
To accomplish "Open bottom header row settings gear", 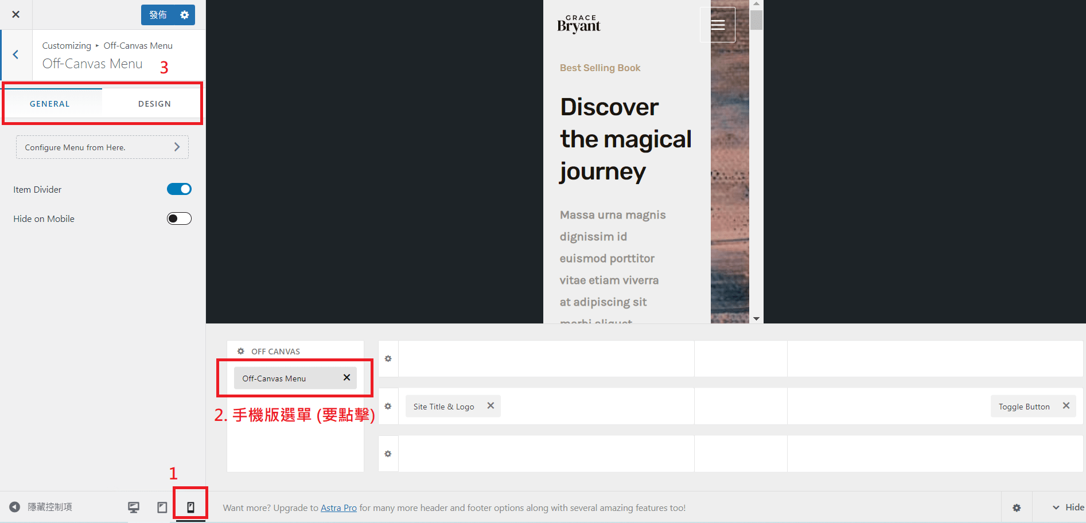I will [388, 454].
